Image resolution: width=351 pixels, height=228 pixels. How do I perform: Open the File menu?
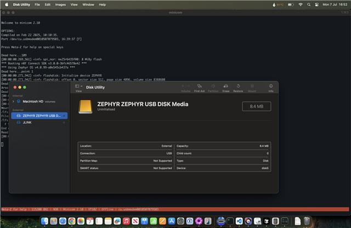pyautogui.click(x=37, y=4)
